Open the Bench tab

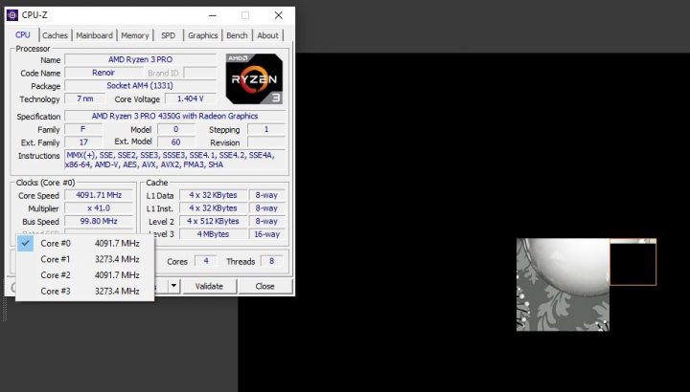(x=237, y=35)
